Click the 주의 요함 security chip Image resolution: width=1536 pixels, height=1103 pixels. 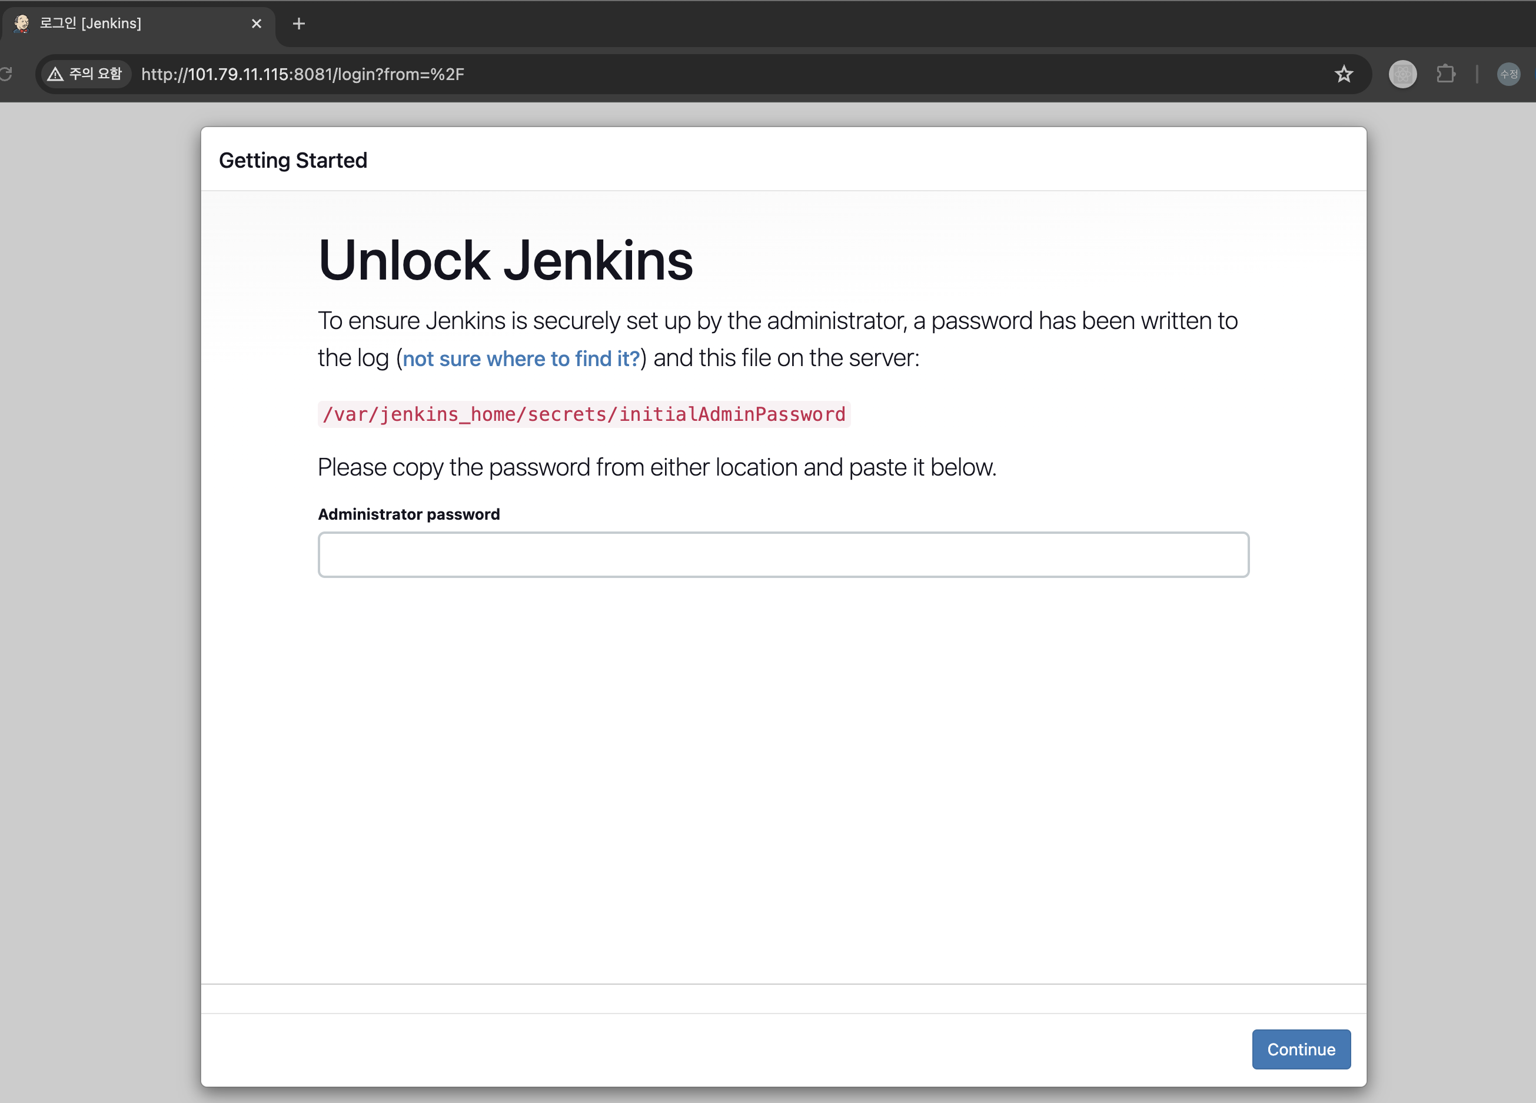pyautogui.click(x=95, y=74)
